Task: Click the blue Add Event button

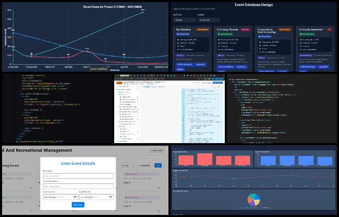Action: tap(78, 205)
